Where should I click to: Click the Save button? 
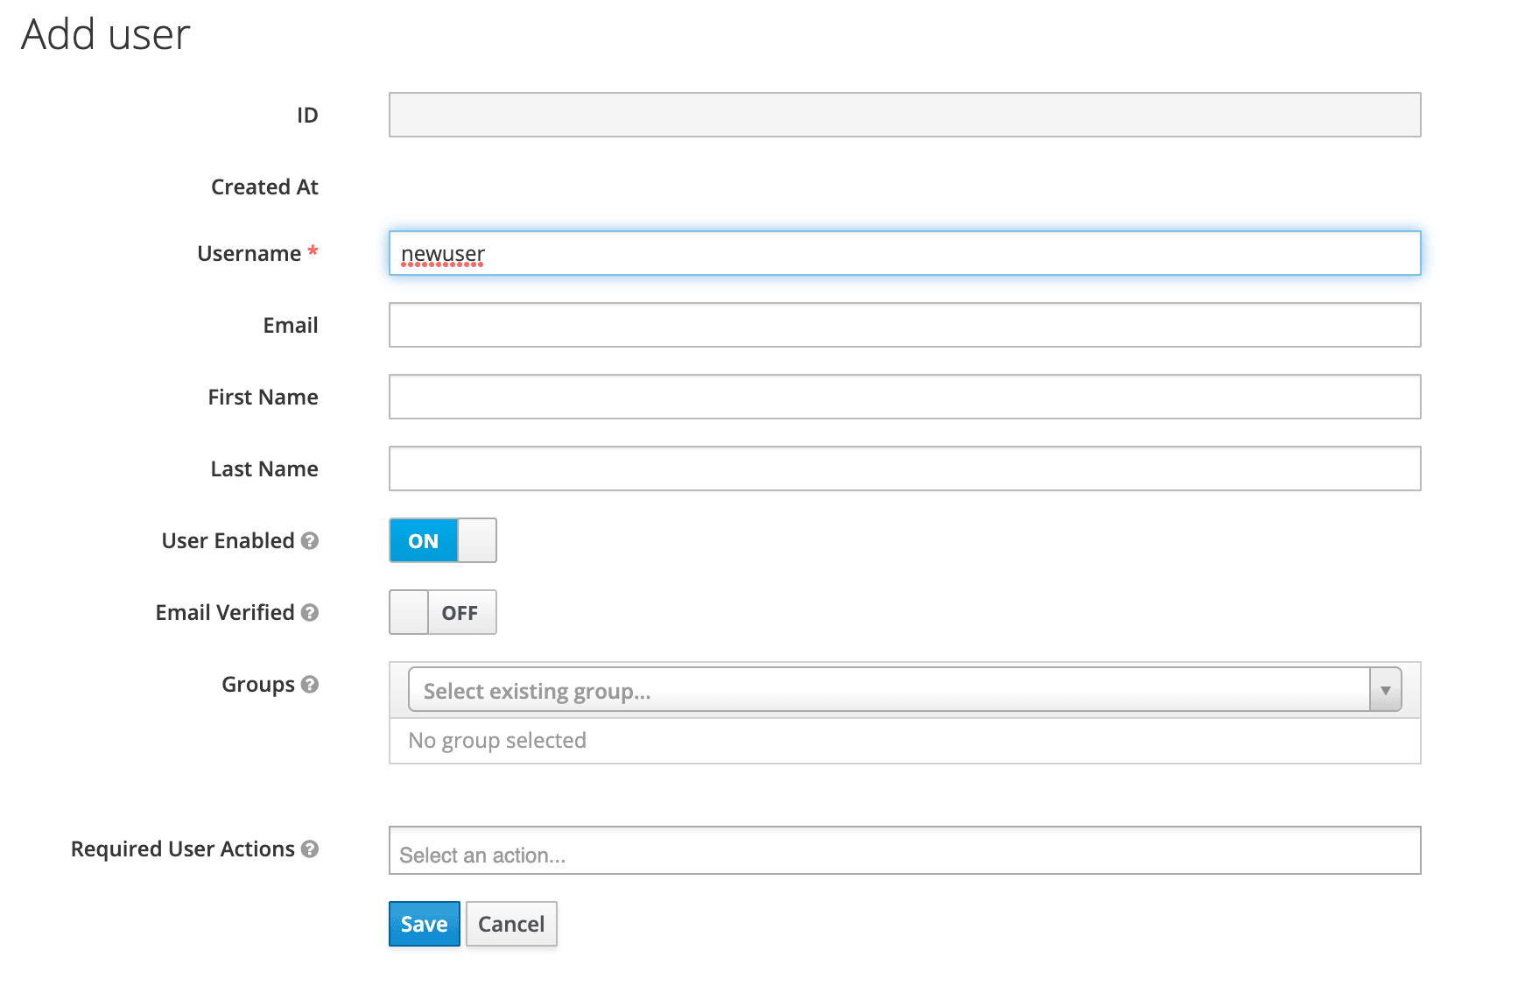point(424,924)
